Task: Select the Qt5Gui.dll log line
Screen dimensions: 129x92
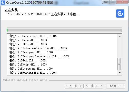Action: (x=27, y=60)
